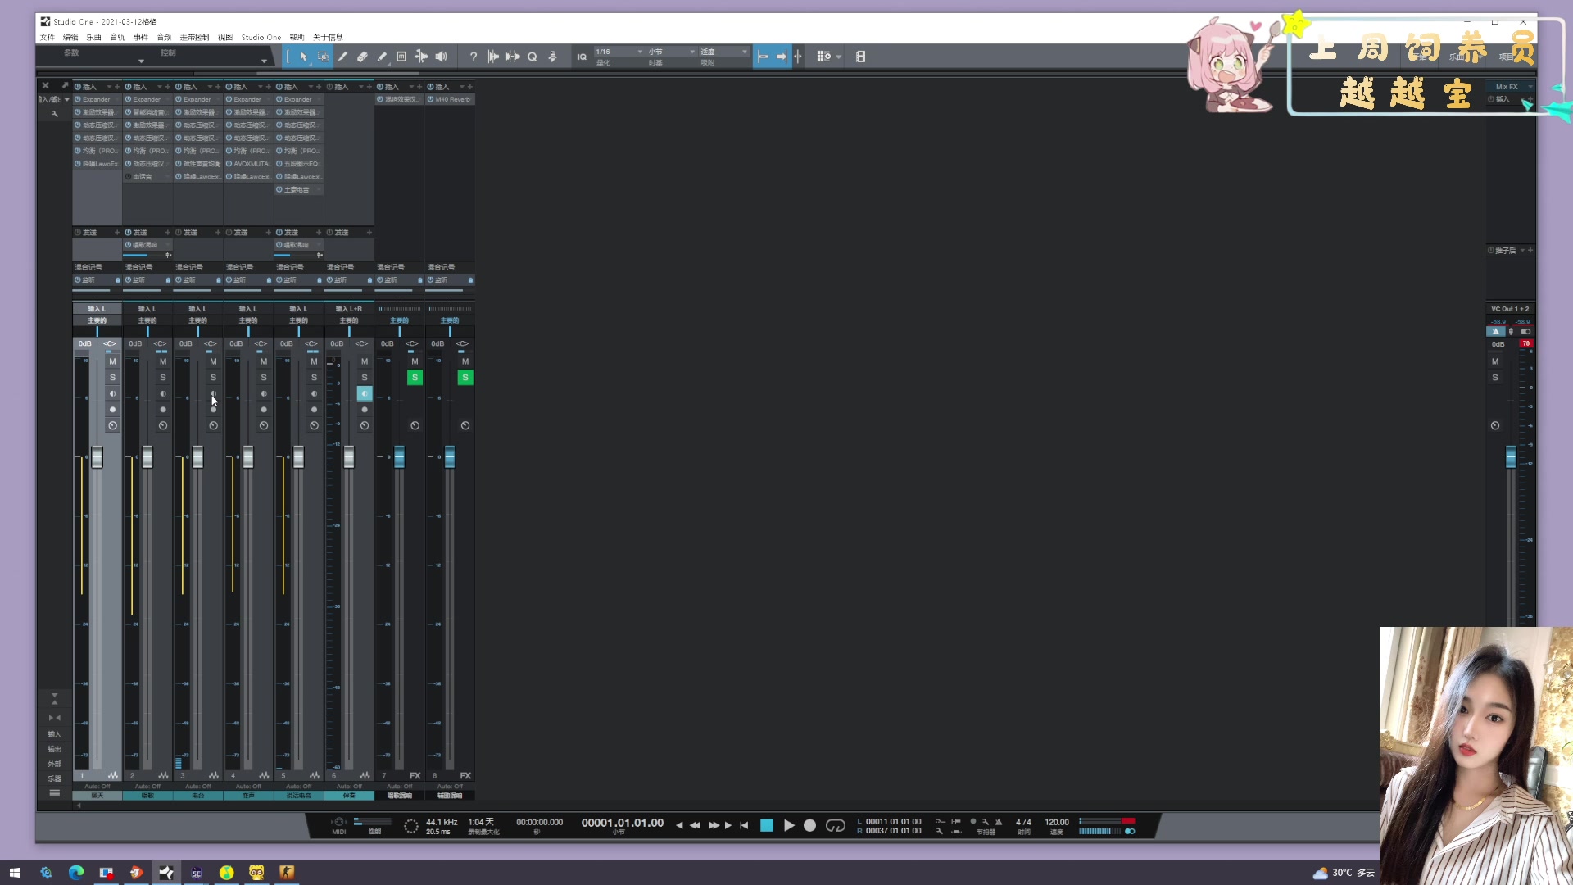The width and height of the screenshot is (1573, 885).
Task: Open the 乐曲 menu
Action: click(94, 37)
